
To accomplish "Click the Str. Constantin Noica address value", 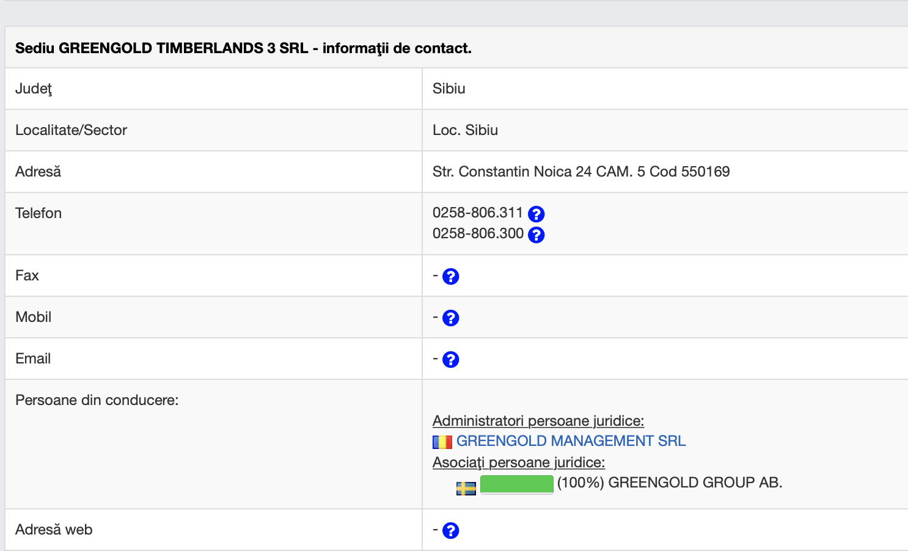I will [x=580, y=172].
